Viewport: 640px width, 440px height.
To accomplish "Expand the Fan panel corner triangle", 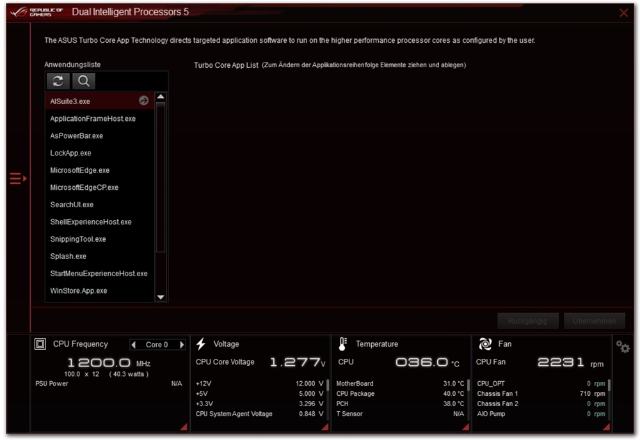I will click(605, 427).
